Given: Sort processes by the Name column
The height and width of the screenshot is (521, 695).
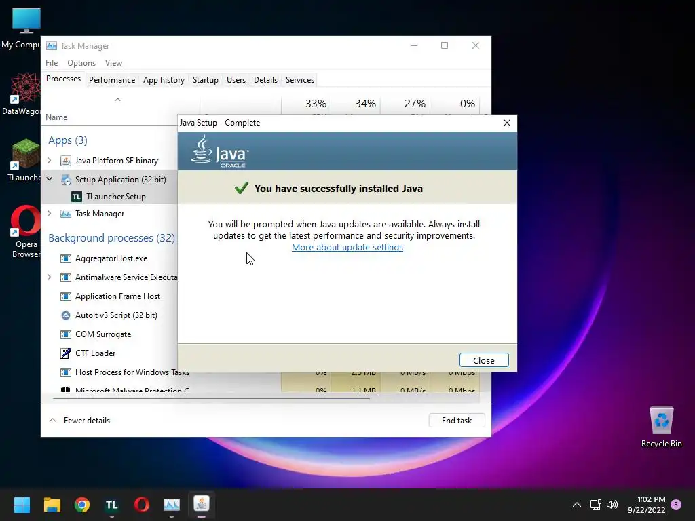Looking at the screenshot, I should [56, 117].
